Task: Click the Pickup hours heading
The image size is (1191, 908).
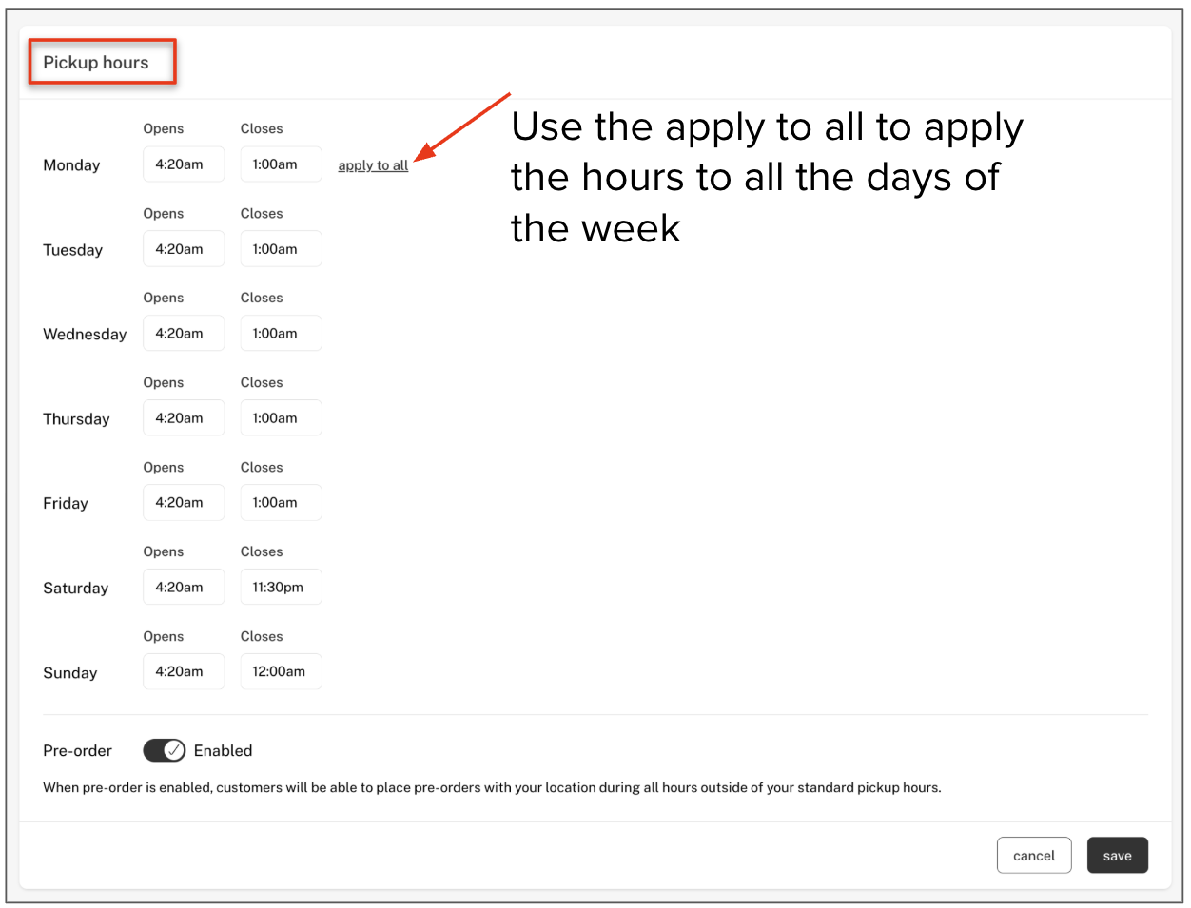Action: pos(96,63)
